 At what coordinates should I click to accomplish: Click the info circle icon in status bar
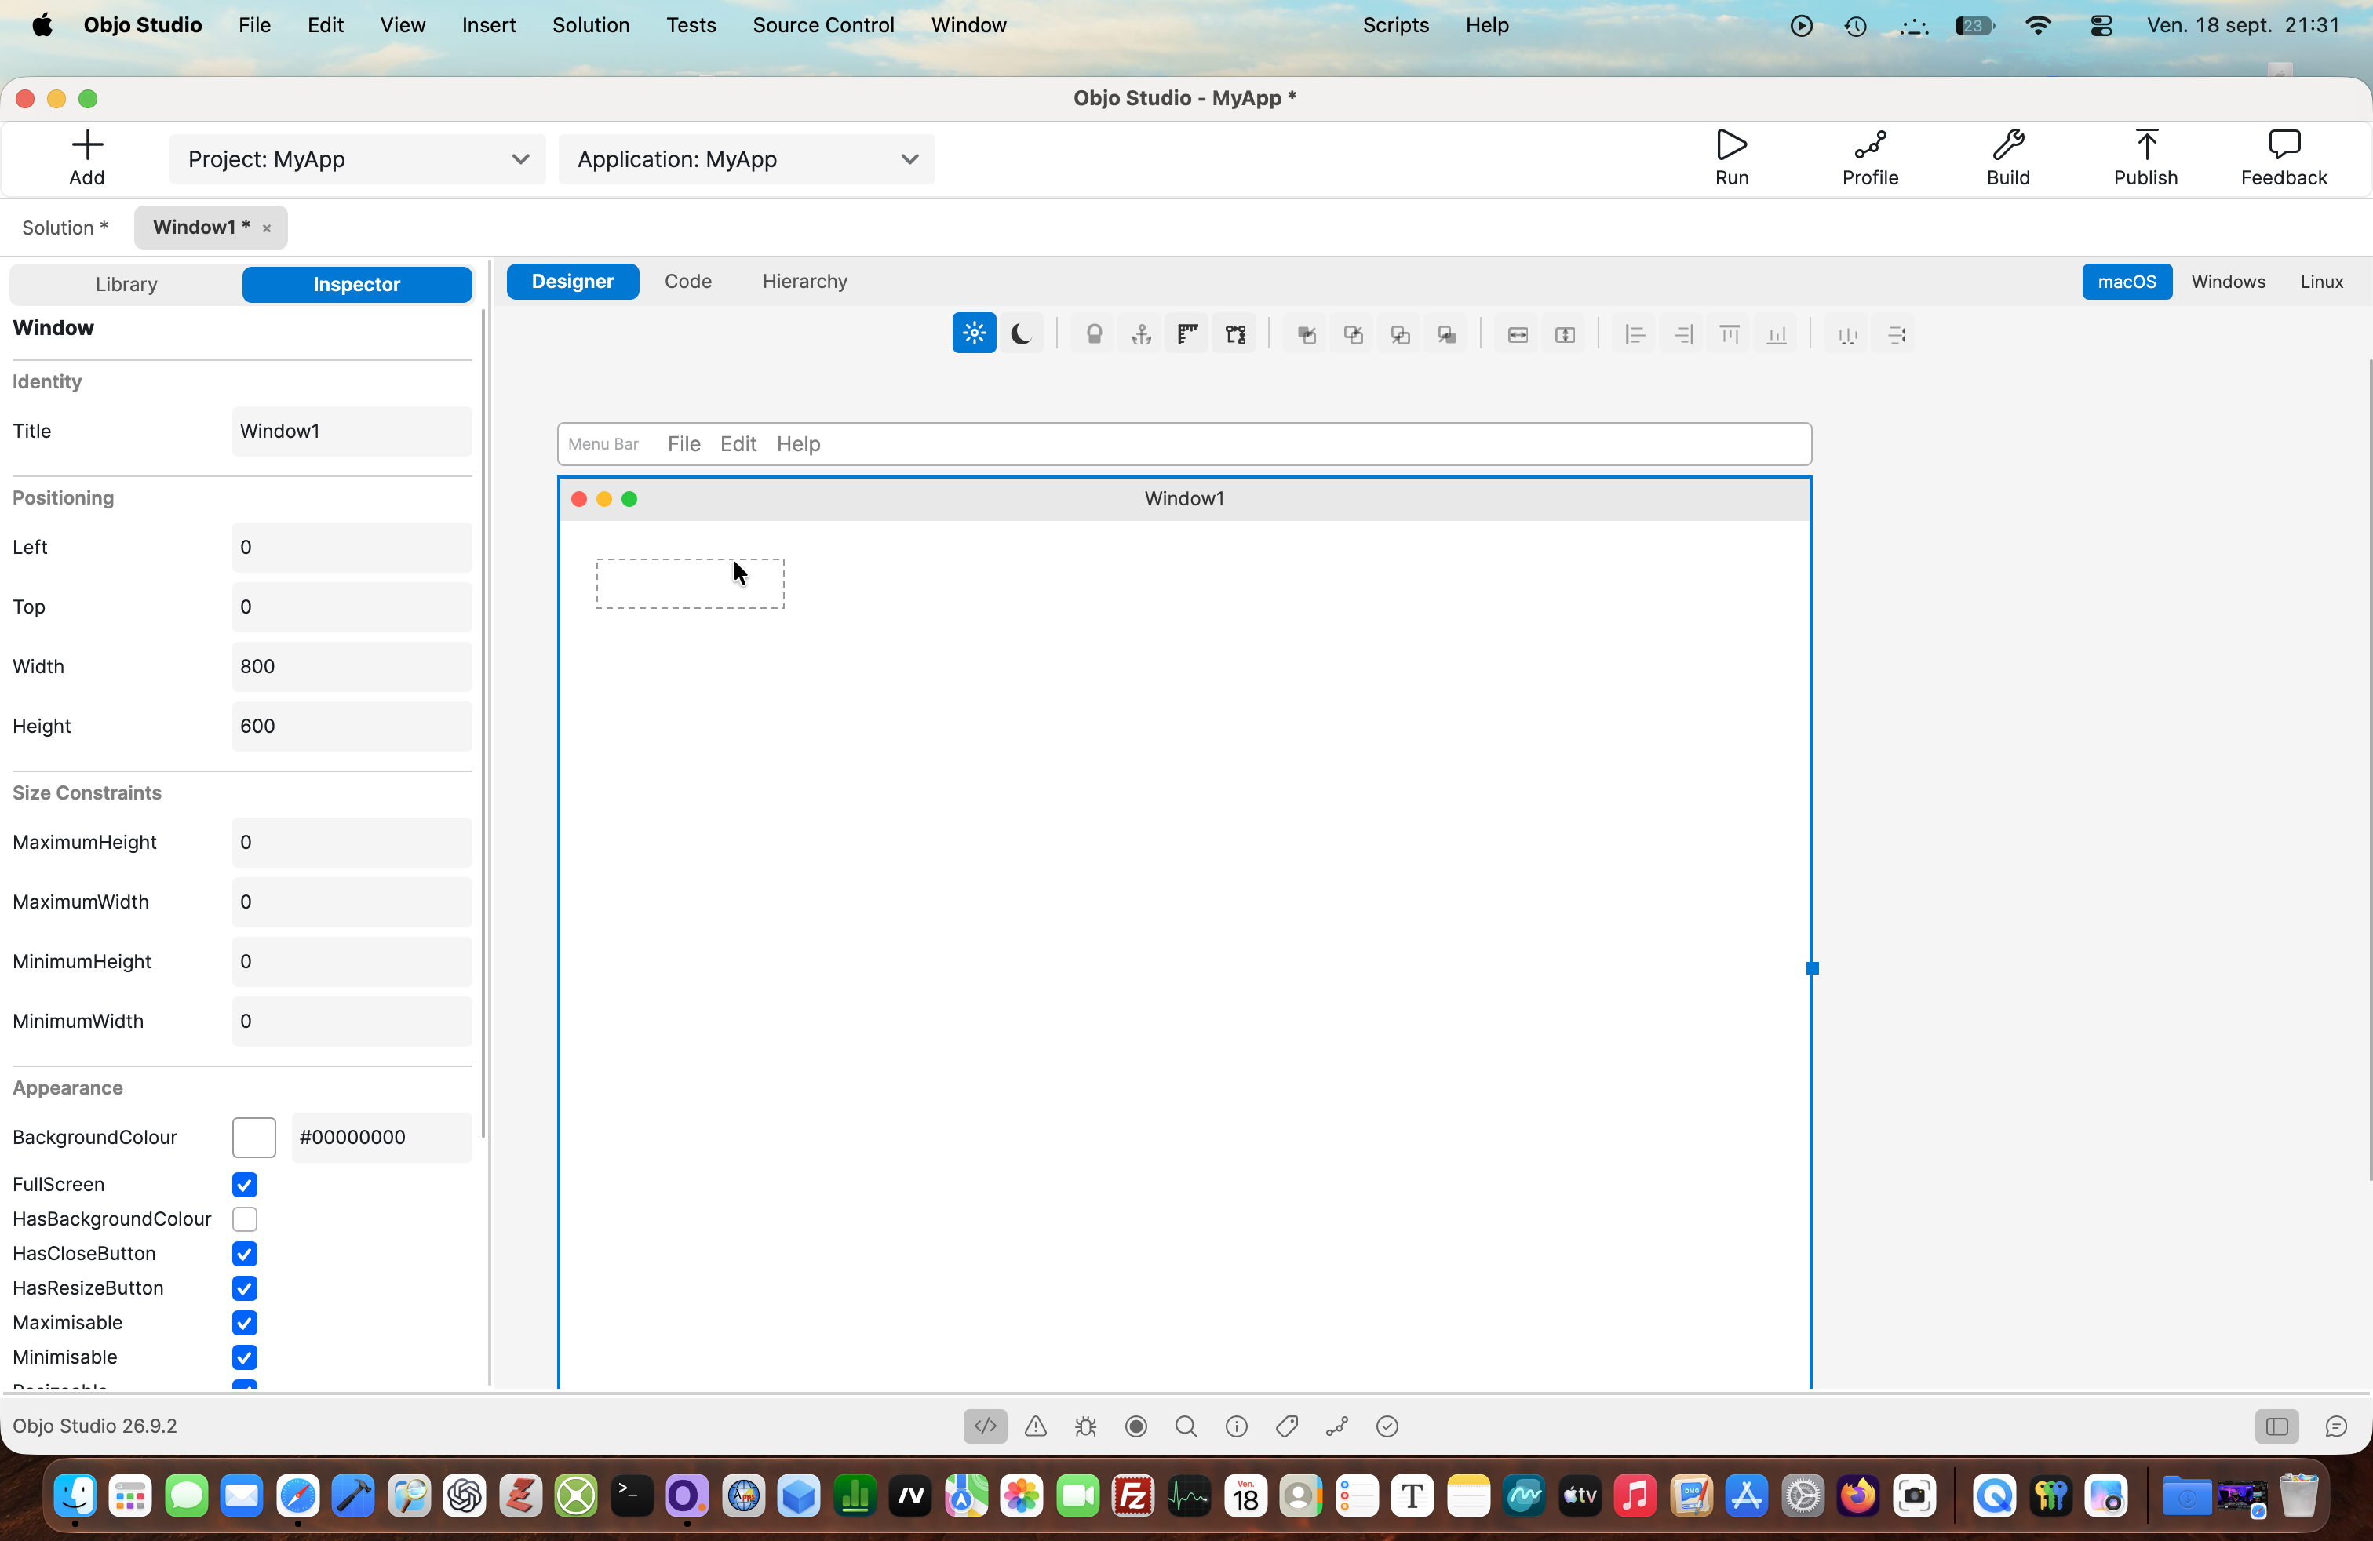click(x=1237, y=1426)
